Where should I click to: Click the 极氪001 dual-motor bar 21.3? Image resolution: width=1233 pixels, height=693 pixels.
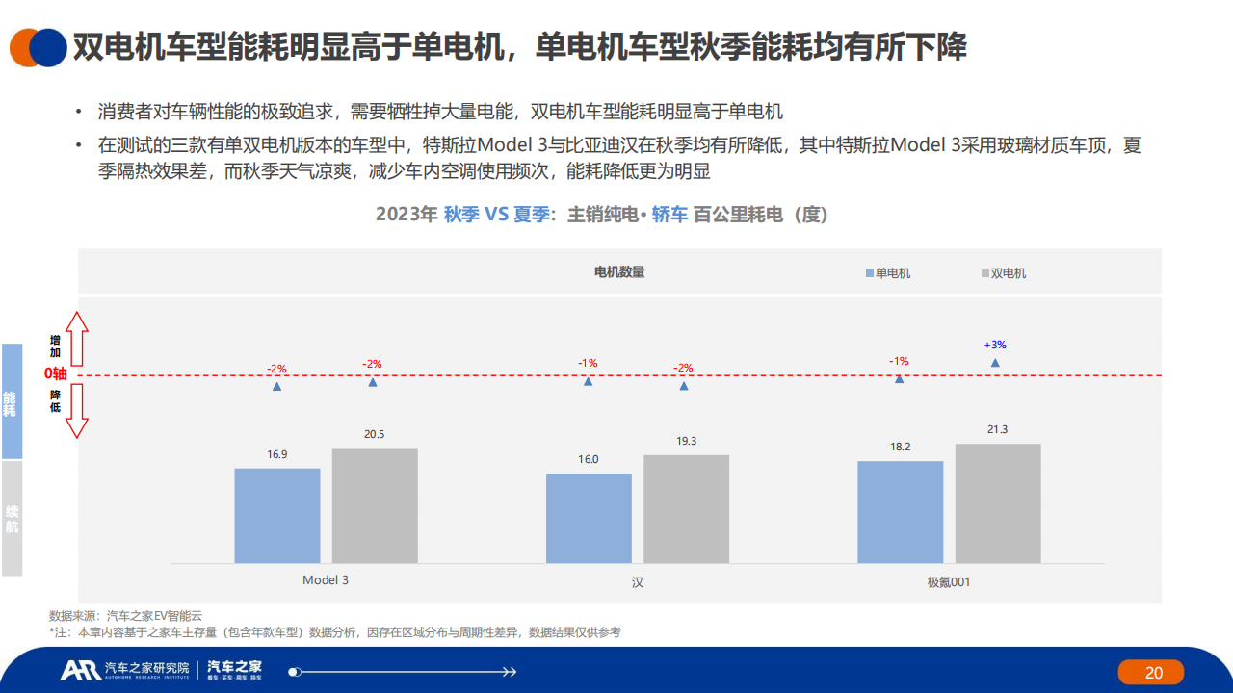998,503
